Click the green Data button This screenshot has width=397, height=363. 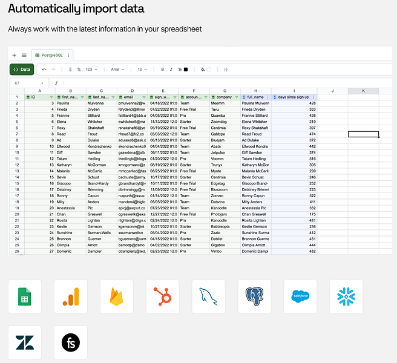point(22,70)
